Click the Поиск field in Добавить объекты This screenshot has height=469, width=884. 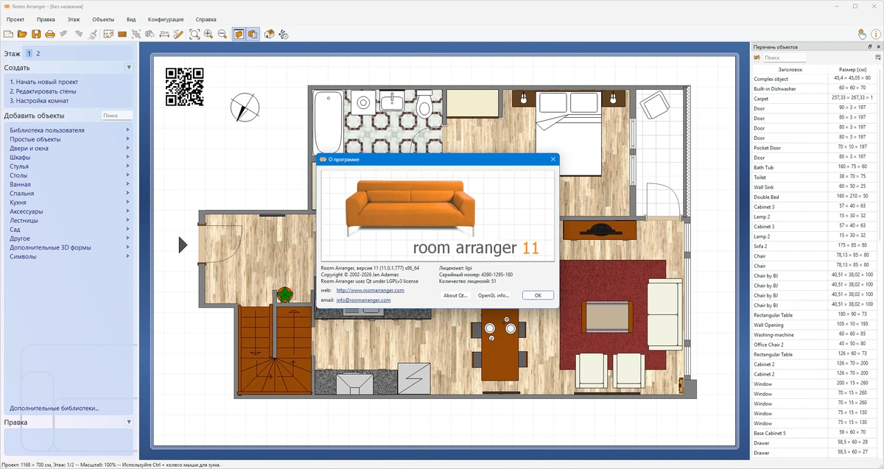click(117, 116)
